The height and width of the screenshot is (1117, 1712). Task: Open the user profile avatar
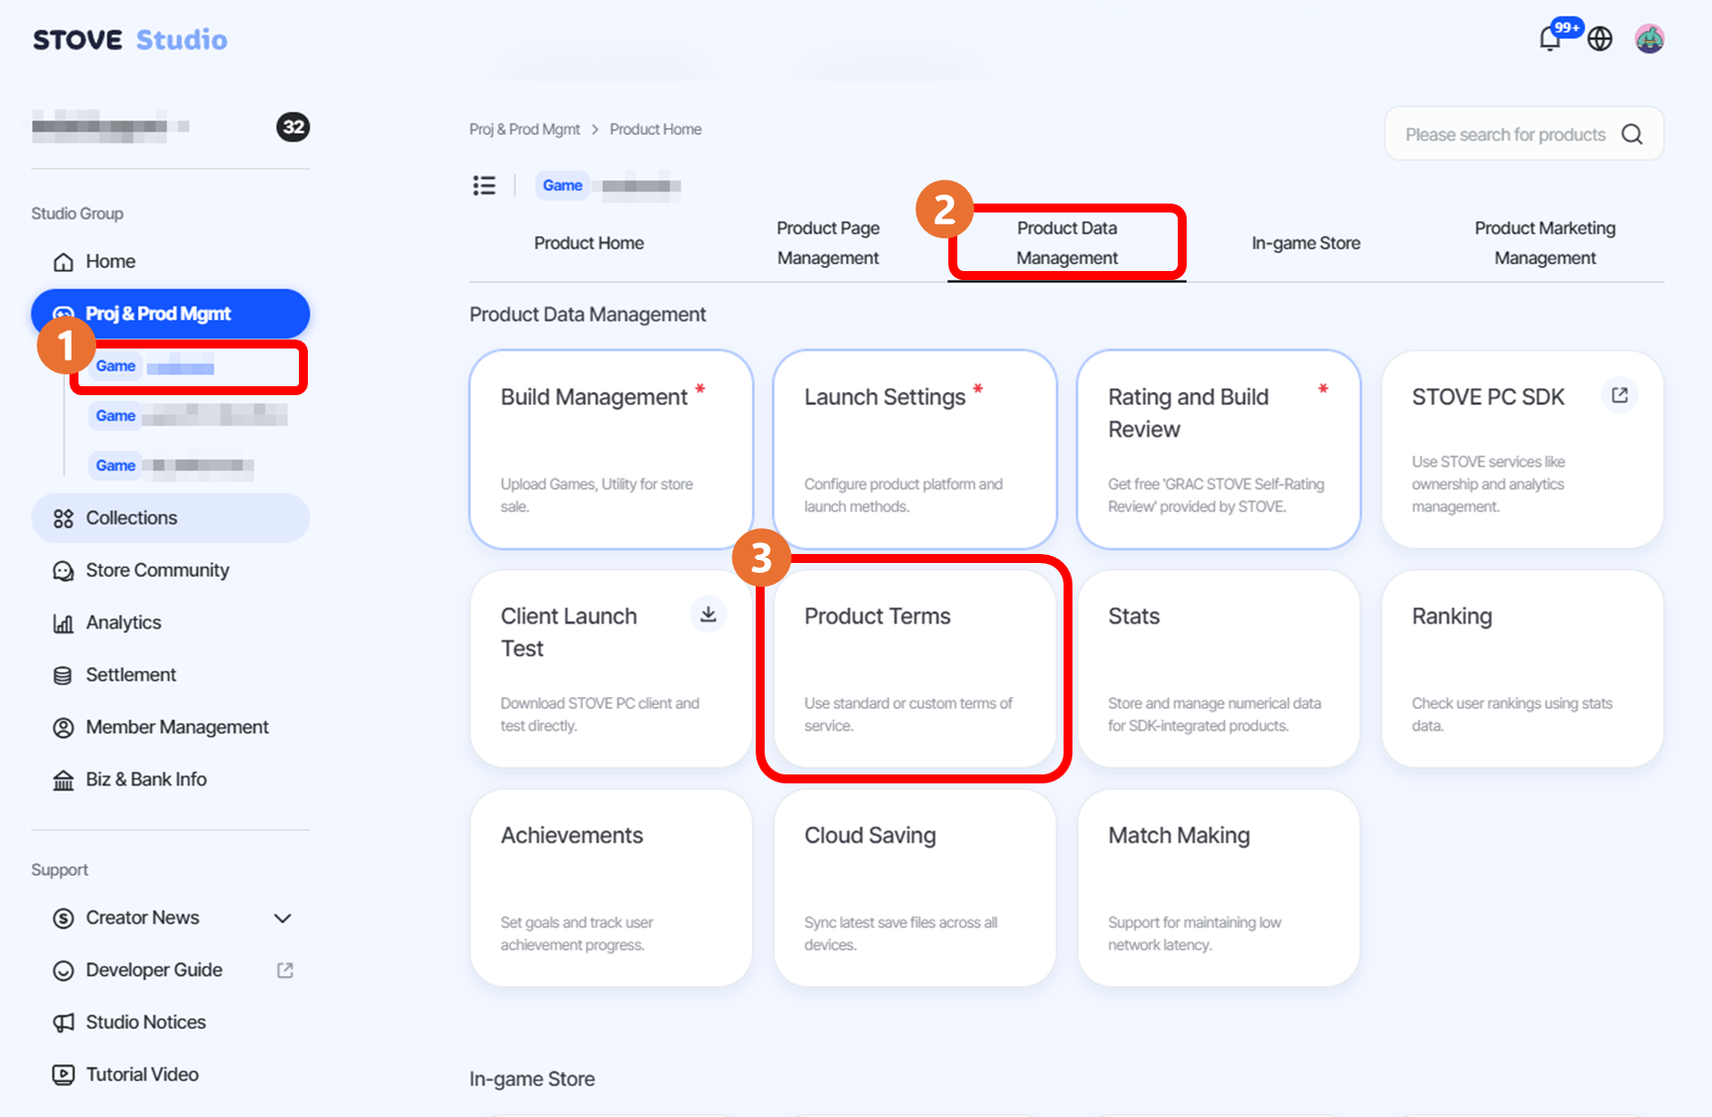[x=1649, y=39]
